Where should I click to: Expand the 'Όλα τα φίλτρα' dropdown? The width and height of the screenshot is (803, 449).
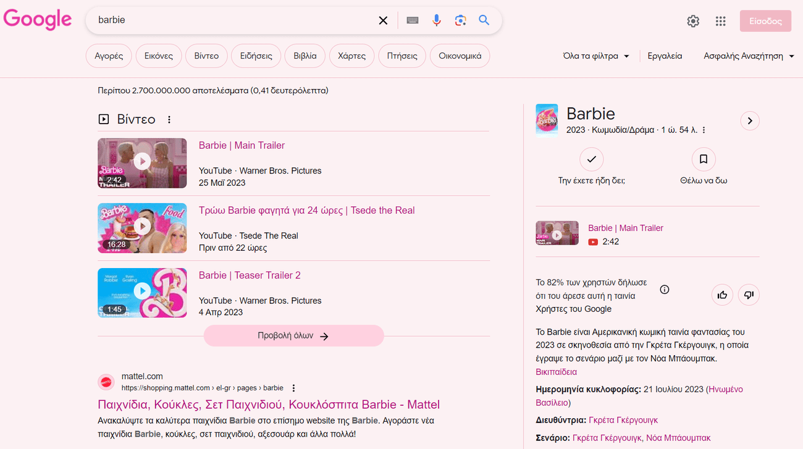coord(596,56)
